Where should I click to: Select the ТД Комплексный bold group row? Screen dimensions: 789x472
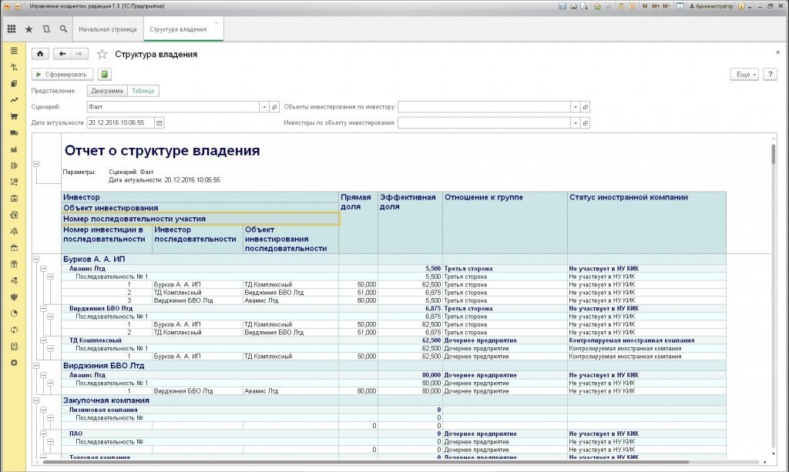pos(394,340)
